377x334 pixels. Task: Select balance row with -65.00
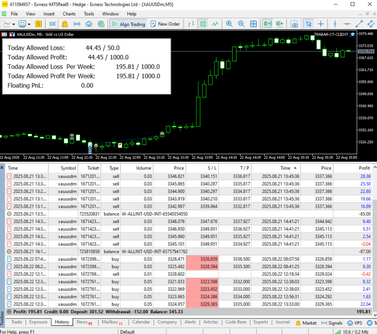[x=189, y=214]
